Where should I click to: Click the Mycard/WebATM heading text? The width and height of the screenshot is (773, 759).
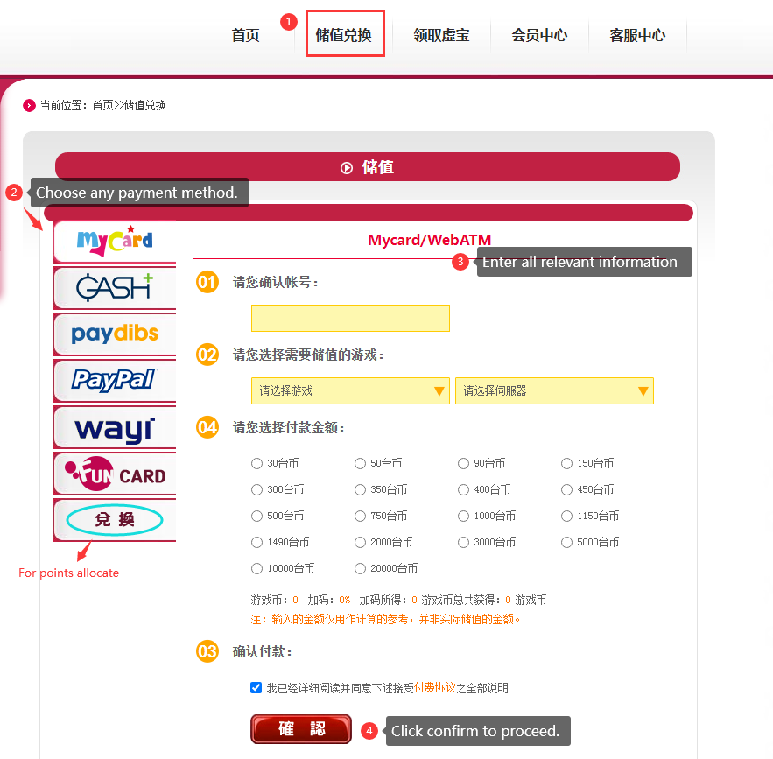click(429, 240)
